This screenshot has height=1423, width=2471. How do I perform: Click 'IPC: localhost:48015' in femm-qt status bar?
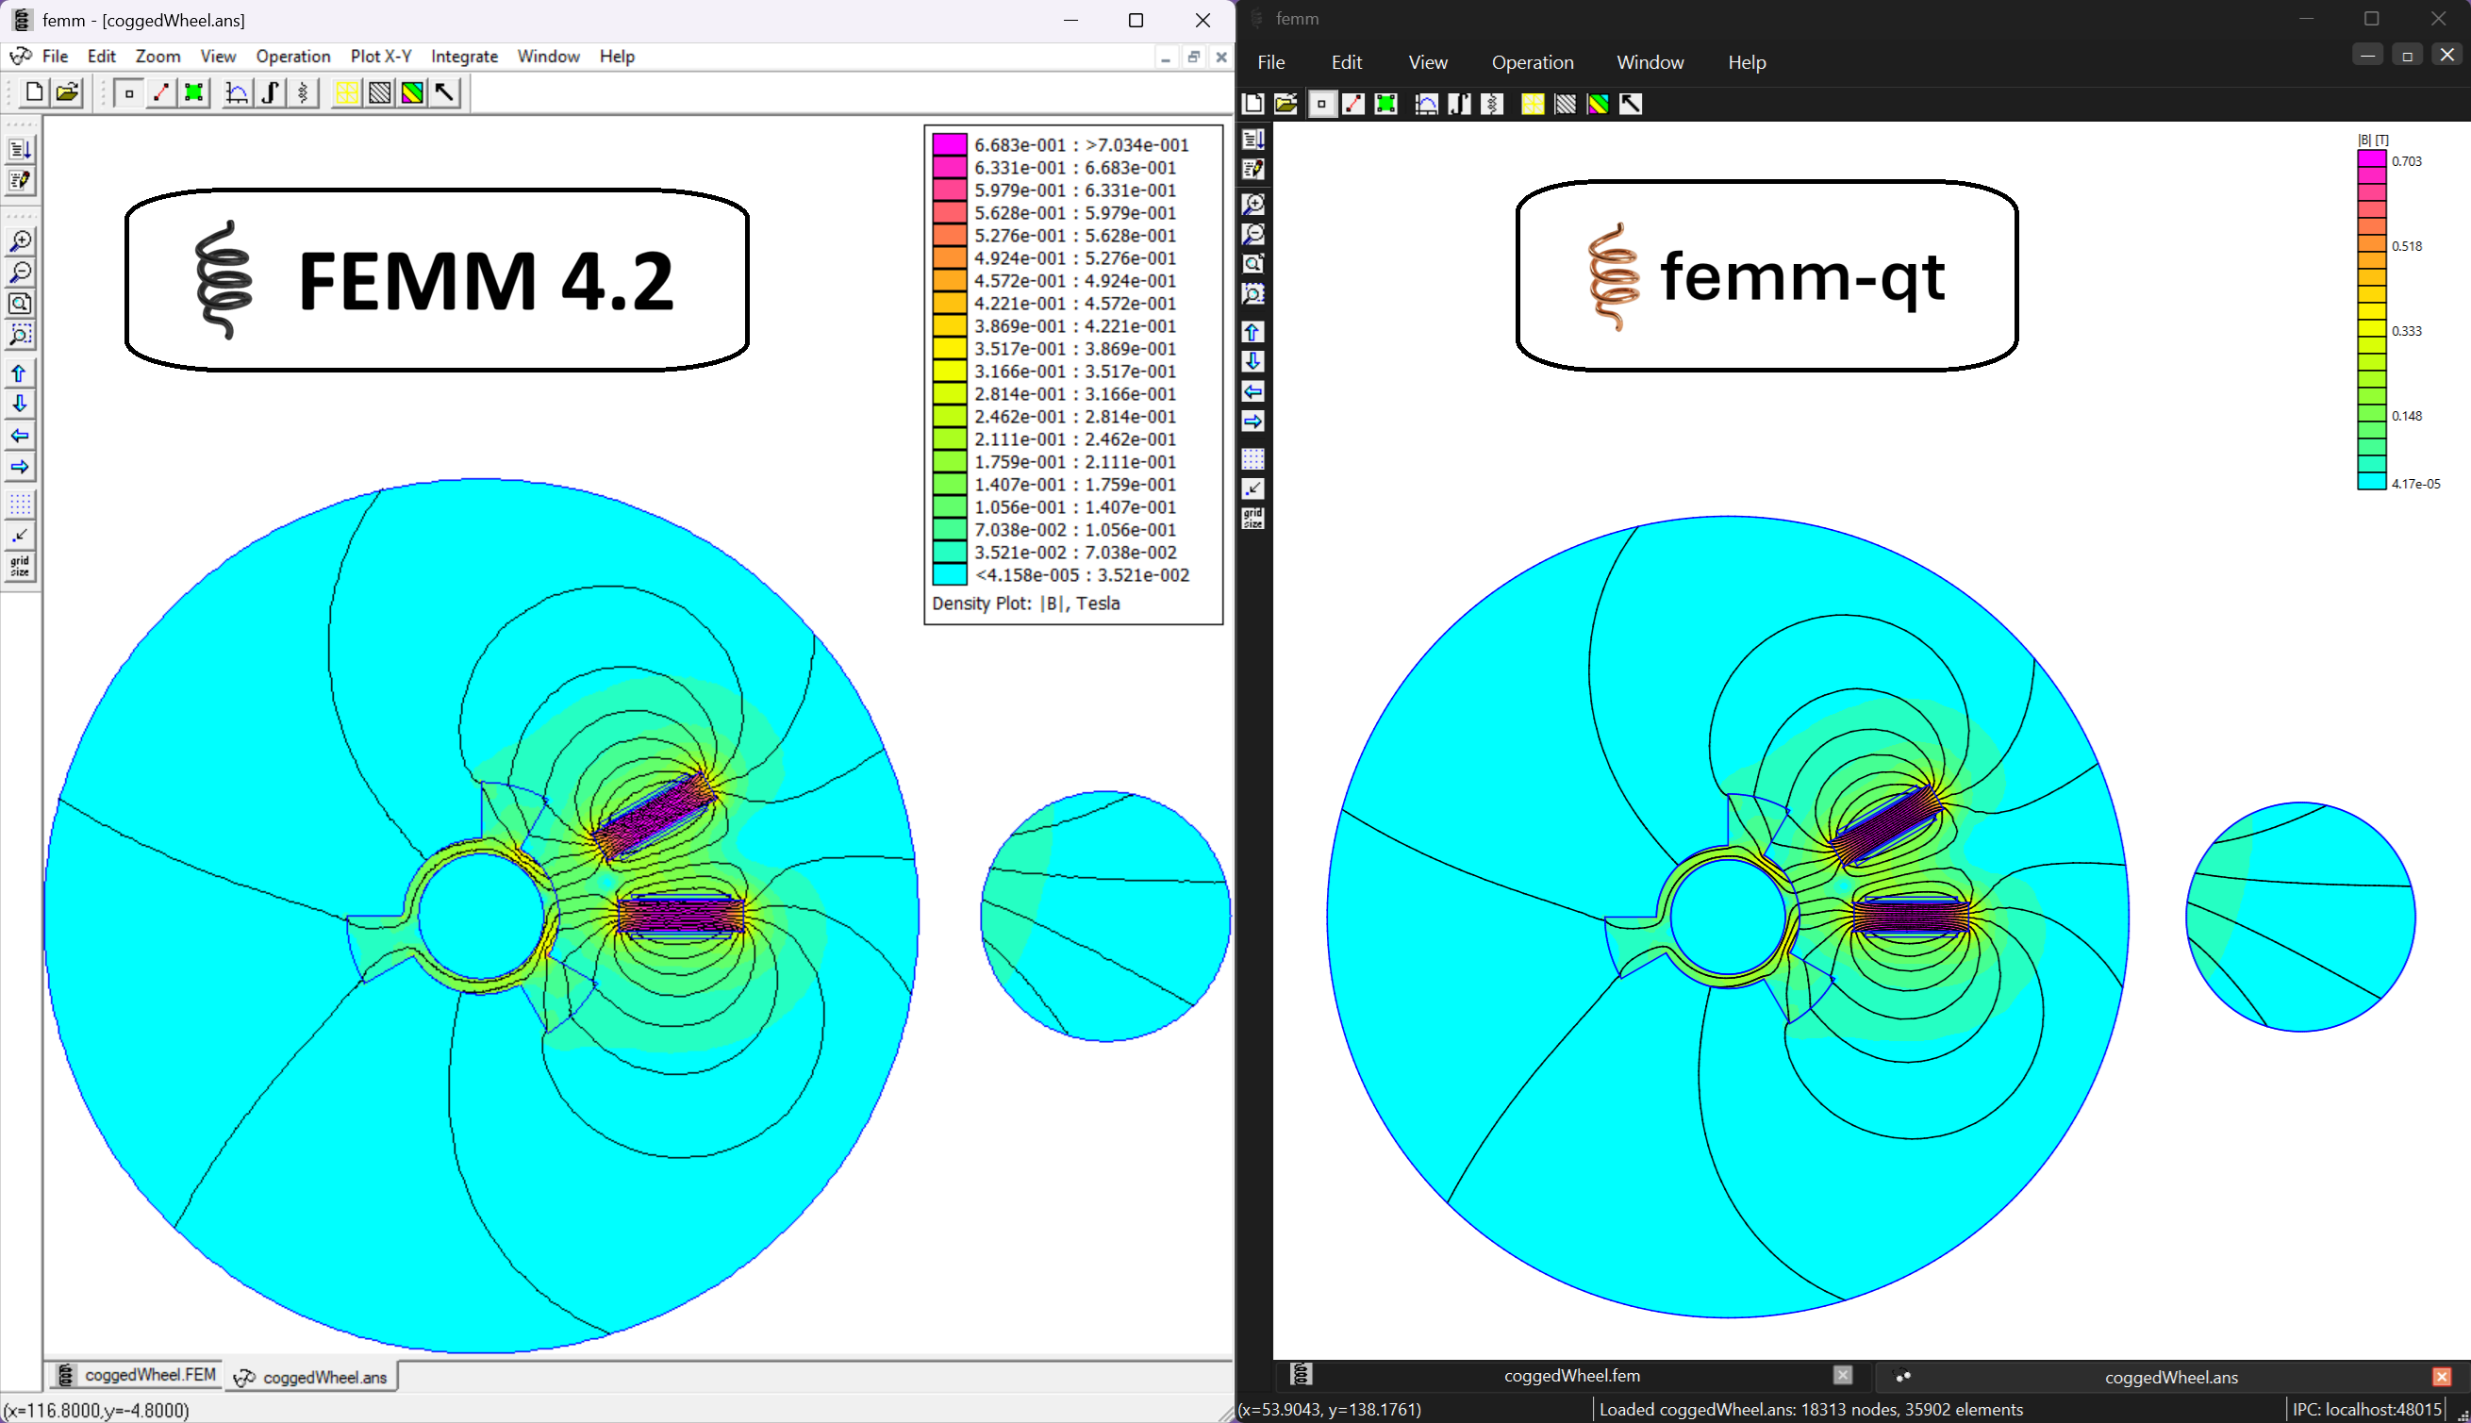(x=2367, y=1409)
